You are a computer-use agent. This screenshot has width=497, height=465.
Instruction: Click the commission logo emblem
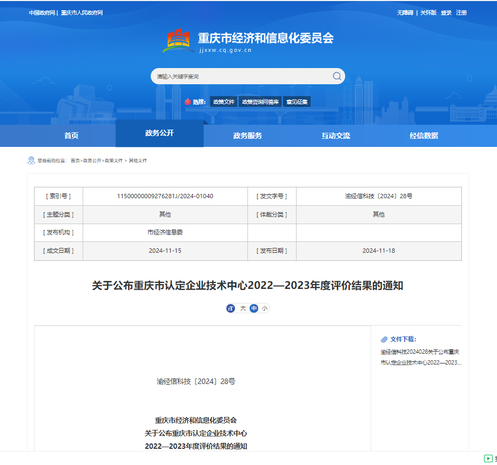click(x=178, y=41)
